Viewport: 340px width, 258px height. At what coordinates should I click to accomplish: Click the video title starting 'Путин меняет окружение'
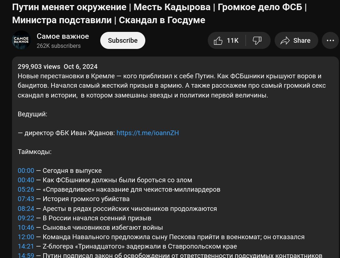click(x=159, y=13)
